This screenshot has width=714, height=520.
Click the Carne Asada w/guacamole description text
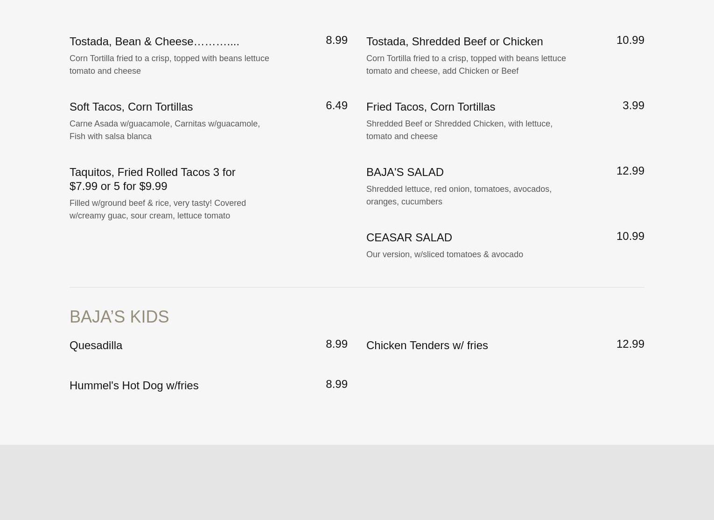(x=165, y=130)
